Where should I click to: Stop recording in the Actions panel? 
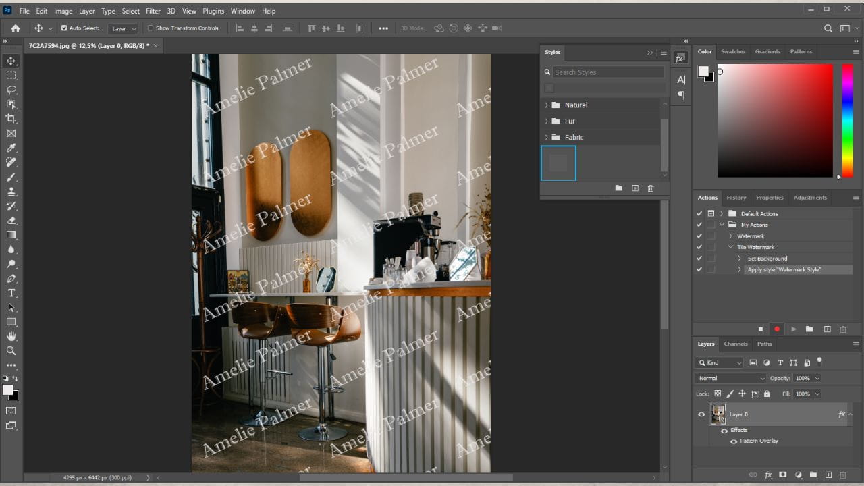[x=761, y=329]
